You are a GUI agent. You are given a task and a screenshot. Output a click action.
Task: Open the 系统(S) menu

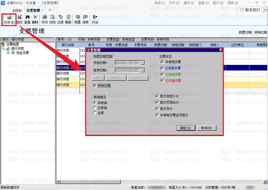(160, 3)
